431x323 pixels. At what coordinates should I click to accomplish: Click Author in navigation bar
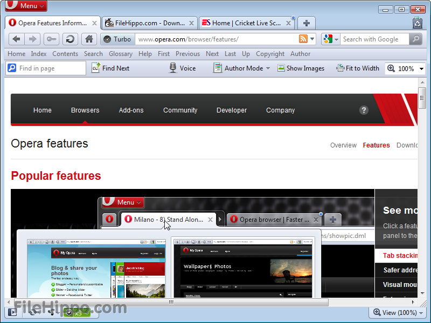point(301,54)
